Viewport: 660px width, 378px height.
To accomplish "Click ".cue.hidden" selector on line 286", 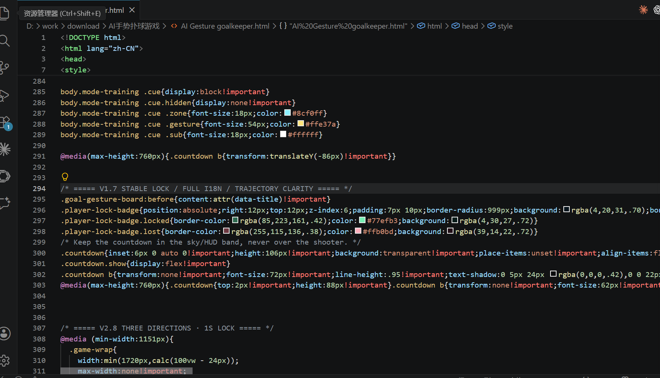I will pyautogui.click(x=167, y=103).
